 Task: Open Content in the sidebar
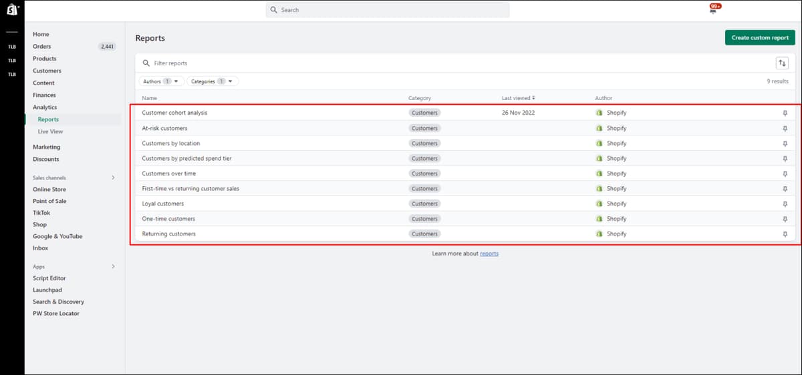pos(43,83)
